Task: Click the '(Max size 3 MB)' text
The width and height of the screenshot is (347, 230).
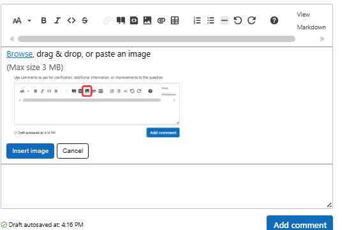Action: pyautogui.click(x=35, y=67)
